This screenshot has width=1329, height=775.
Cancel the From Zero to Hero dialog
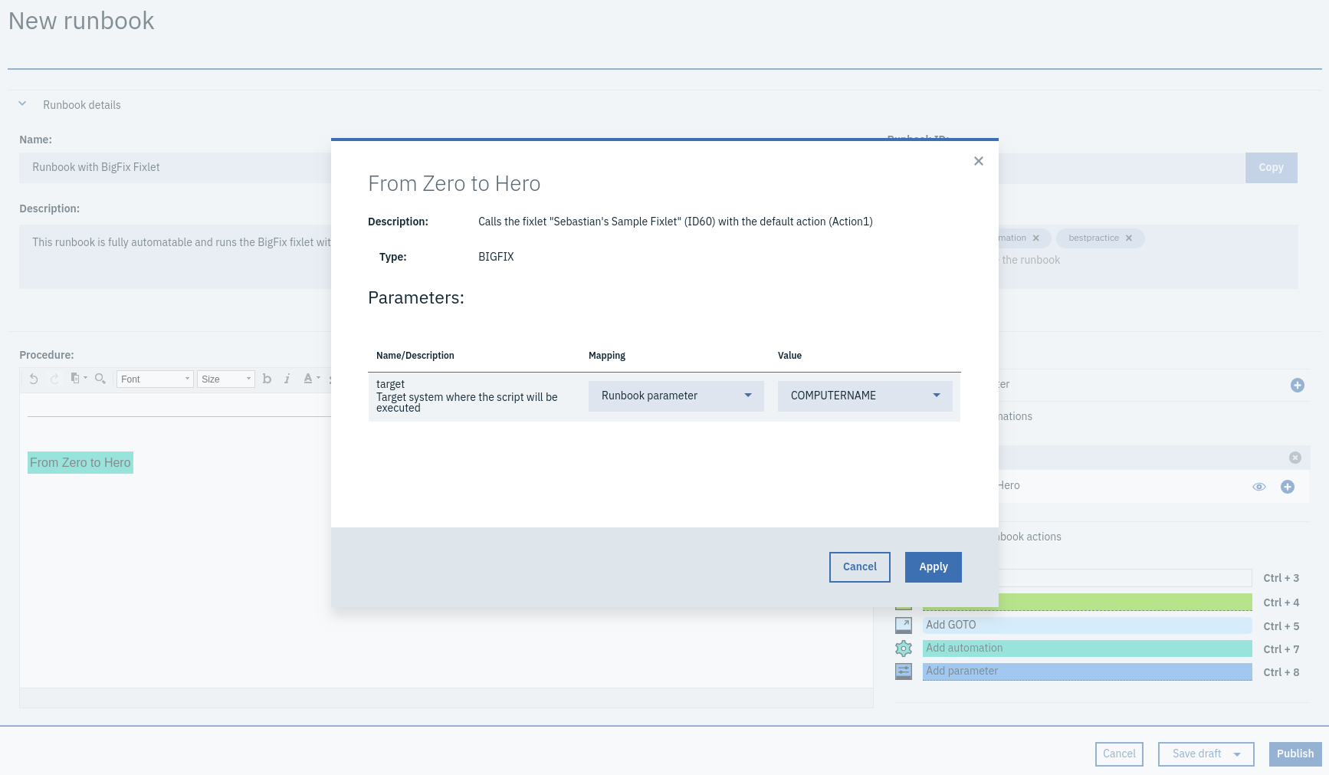(x=860, y=567)
